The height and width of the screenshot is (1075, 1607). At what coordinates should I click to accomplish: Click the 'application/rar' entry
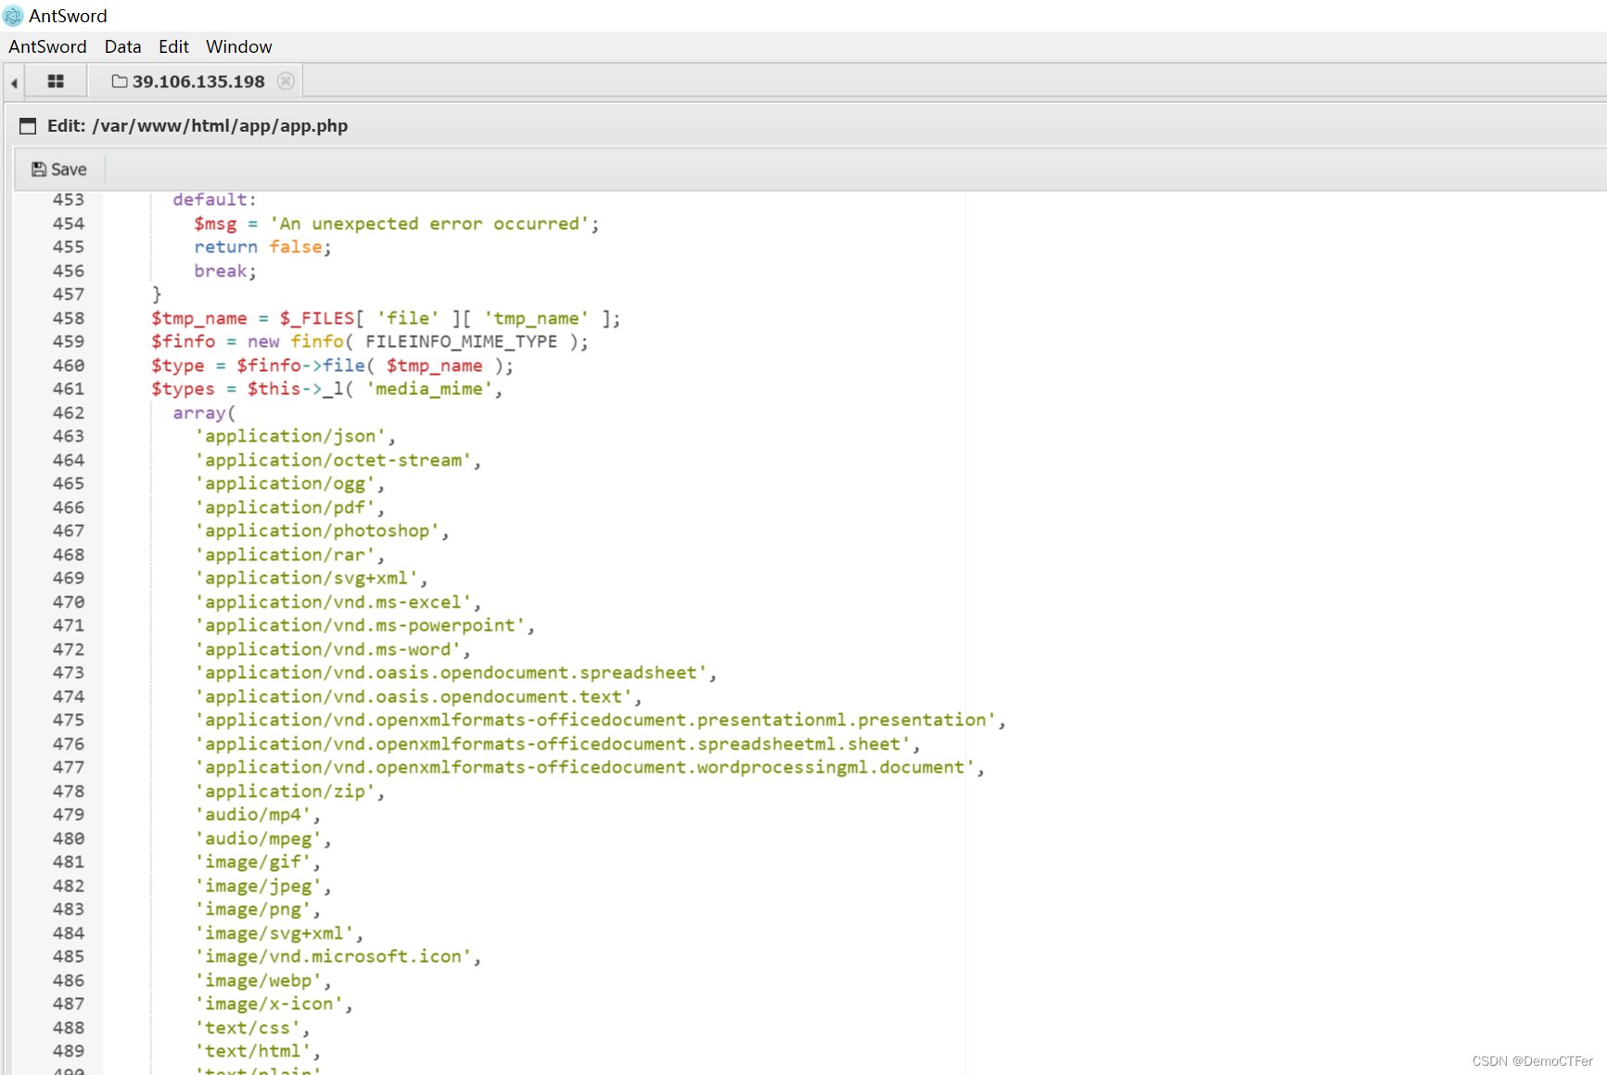point(285,555)
